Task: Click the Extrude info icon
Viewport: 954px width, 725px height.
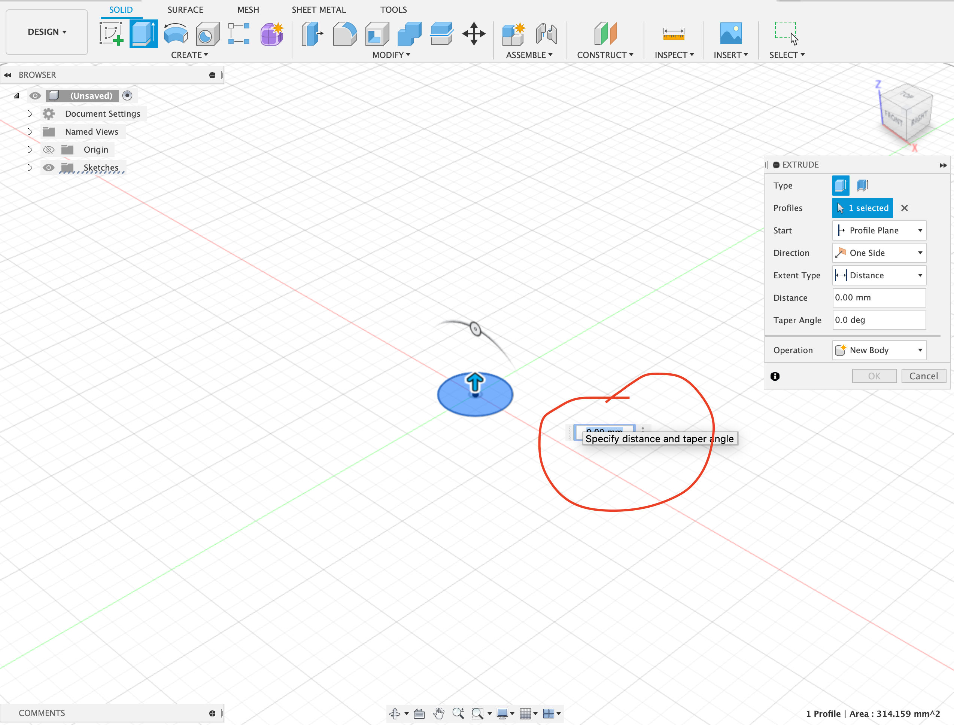Action: coord(775,376)
